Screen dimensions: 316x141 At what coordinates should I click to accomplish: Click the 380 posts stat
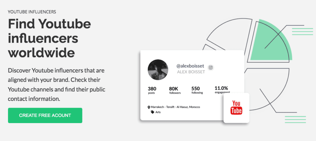(x=152, y=90)
